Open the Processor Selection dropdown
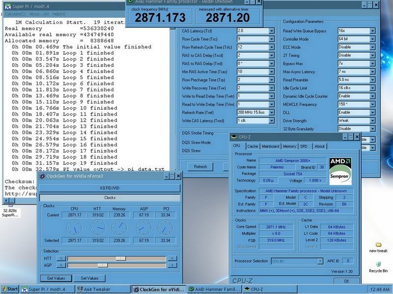393x294 pixels. tap(320, 261)
